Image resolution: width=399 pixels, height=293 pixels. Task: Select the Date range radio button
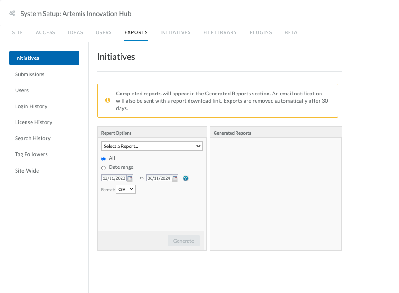tap(104, 168)
